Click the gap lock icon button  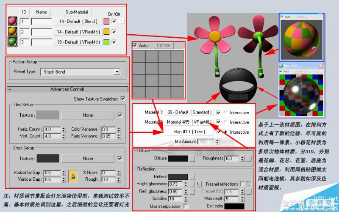click(x=73, y=176)
